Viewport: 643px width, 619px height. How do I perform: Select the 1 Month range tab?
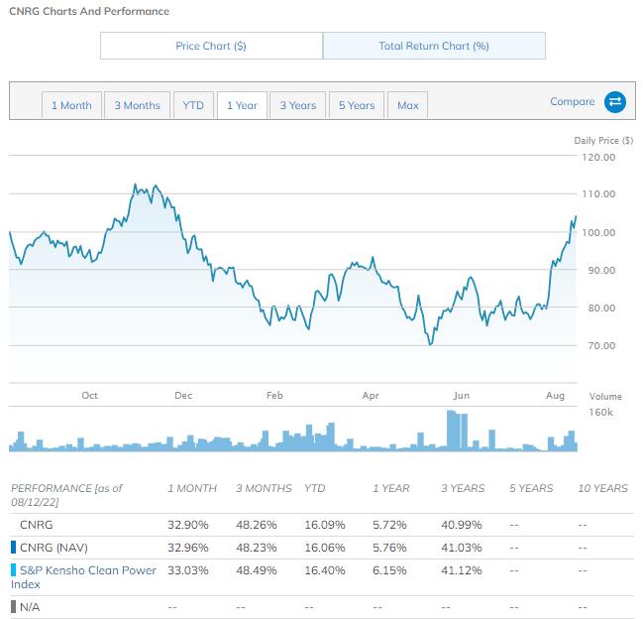point(71,105)
